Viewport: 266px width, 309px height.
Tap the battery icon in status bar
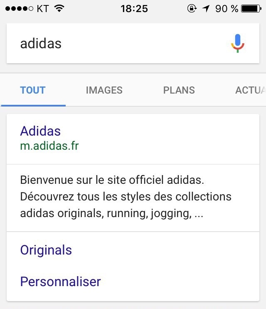251,9
